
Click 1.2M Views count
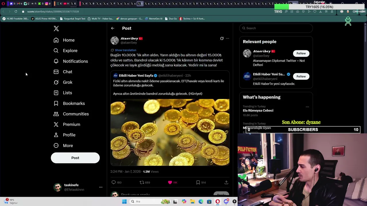pos(151,171)
